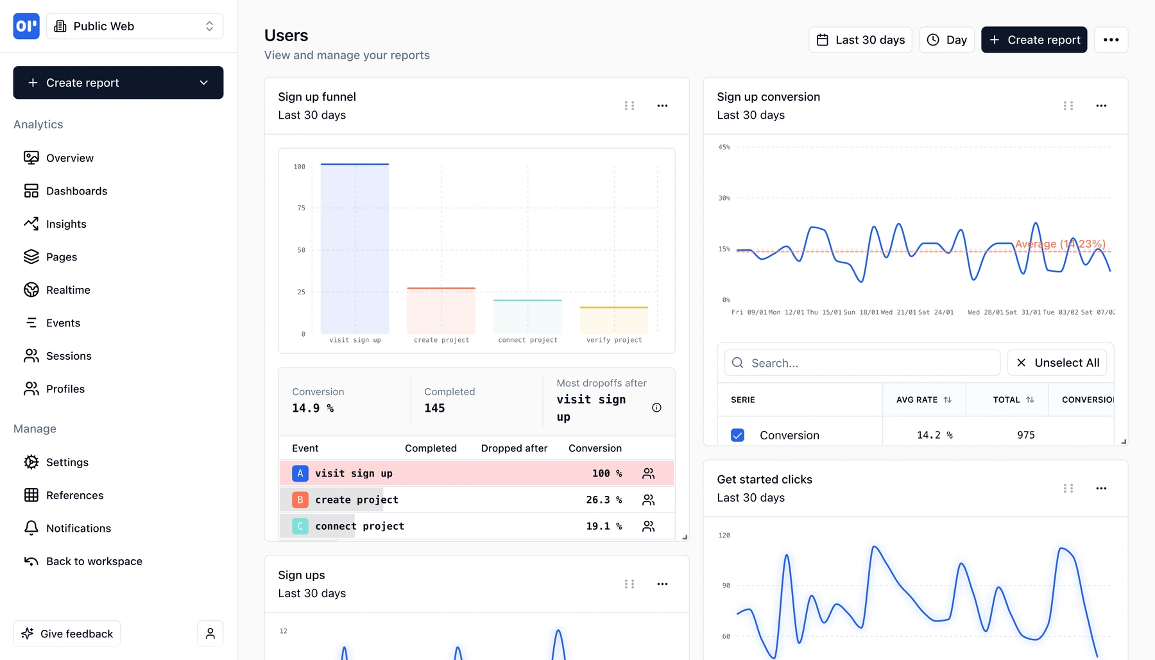Open the Create report dropdown chevron
The image size is (1155, 660).
[x=204, y=82]
